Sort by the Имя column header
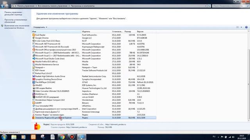Screen dimensions: 250x140 pyautogui.click(x=56, y=31)
